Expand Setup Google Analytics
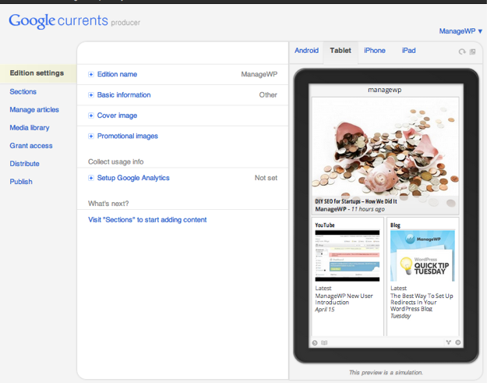Screen dimensions: 487x383 (132, 178)
